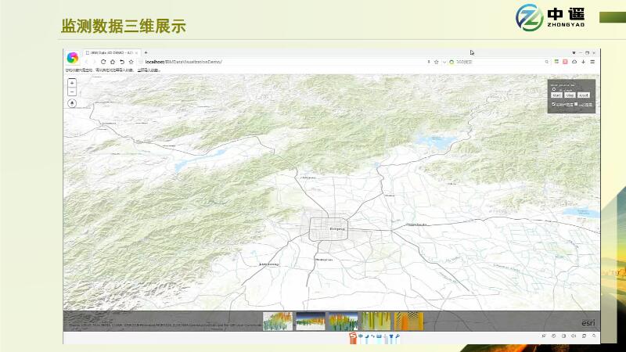Zoom out of the map
This screenshot has height=352, width=626.
72,92
